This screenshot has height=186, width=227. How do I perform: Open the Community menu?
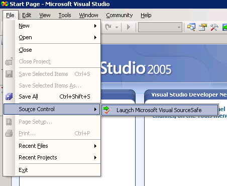120,15
